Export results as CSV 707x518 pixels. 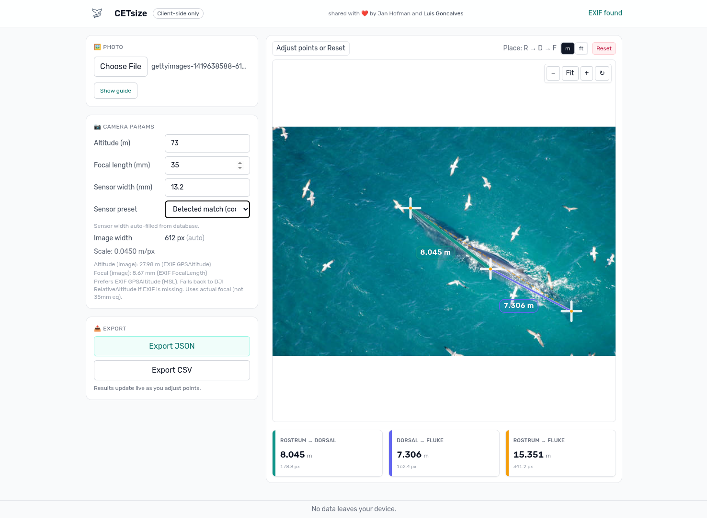[172, 370]
